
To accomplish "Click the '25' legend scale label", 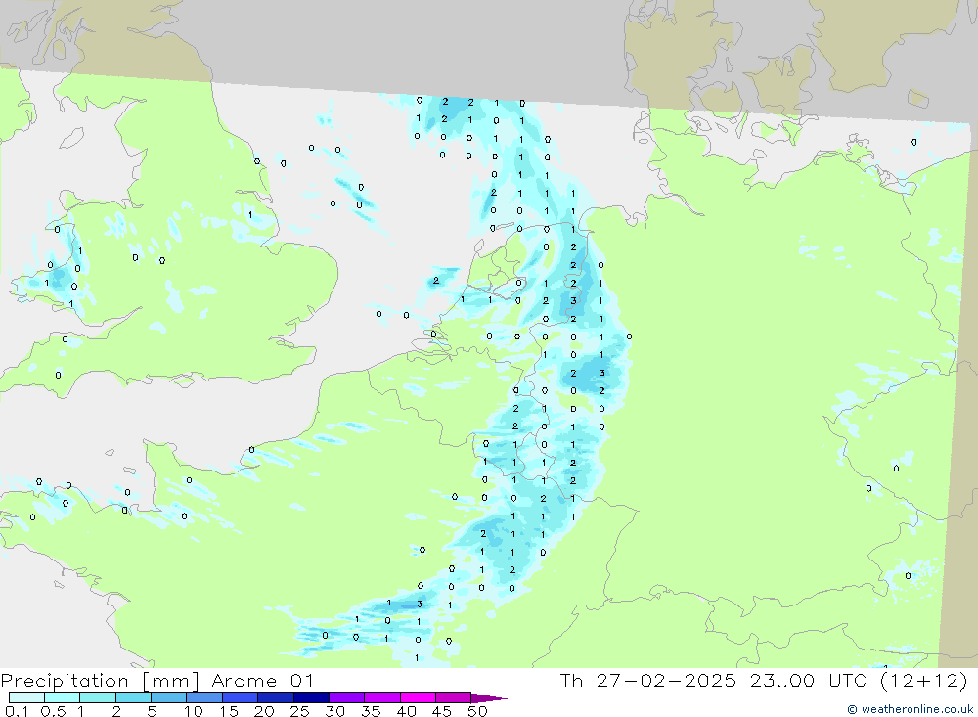I will (299, 711).
